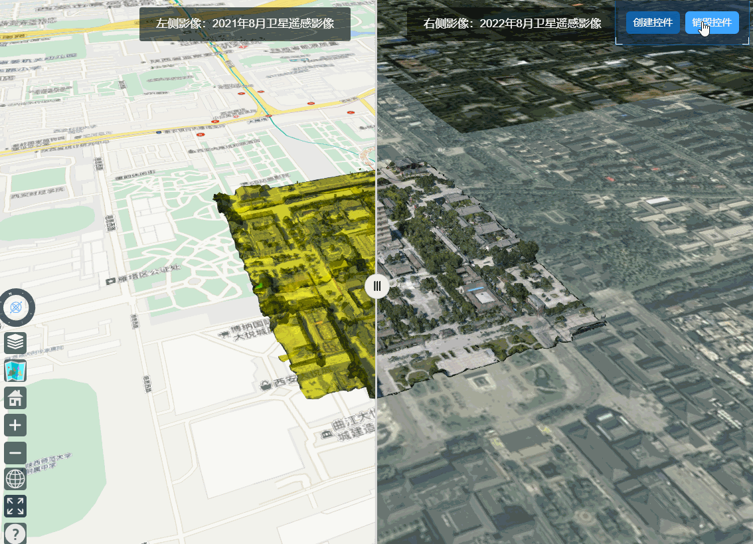Click the yellow 3D model on the left
The image size is (753, 544).
(x=305, y=279)
